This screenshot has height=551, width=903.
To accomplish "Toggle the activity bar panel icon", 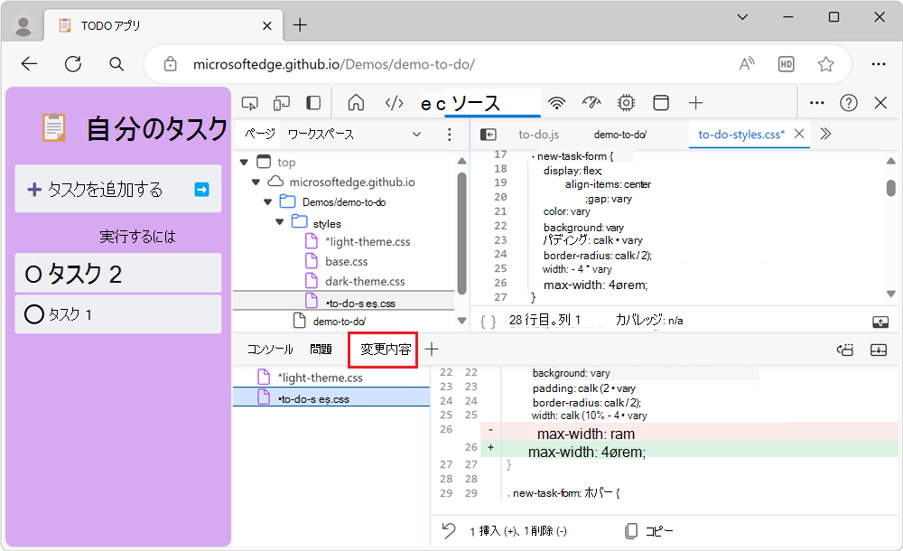I will [x=312, y=102].
